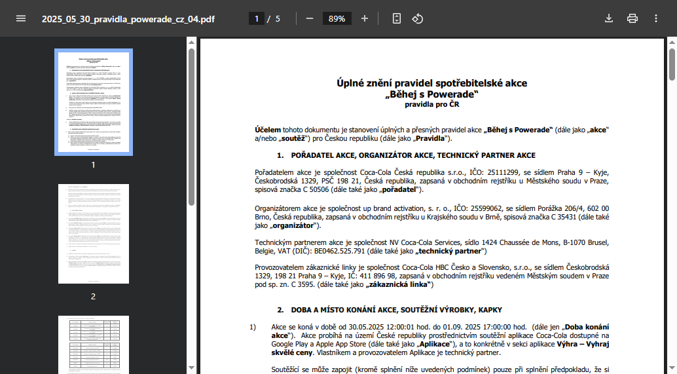Download the PDF file
Image resolution: width=677 pixels, height=374 pixels.
click(x=609, y=18)
